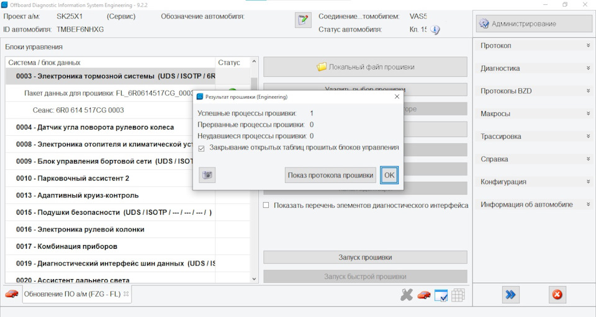
Task: Click Запуск быстрой прошивки button
Action: click(x=365, y=277)
